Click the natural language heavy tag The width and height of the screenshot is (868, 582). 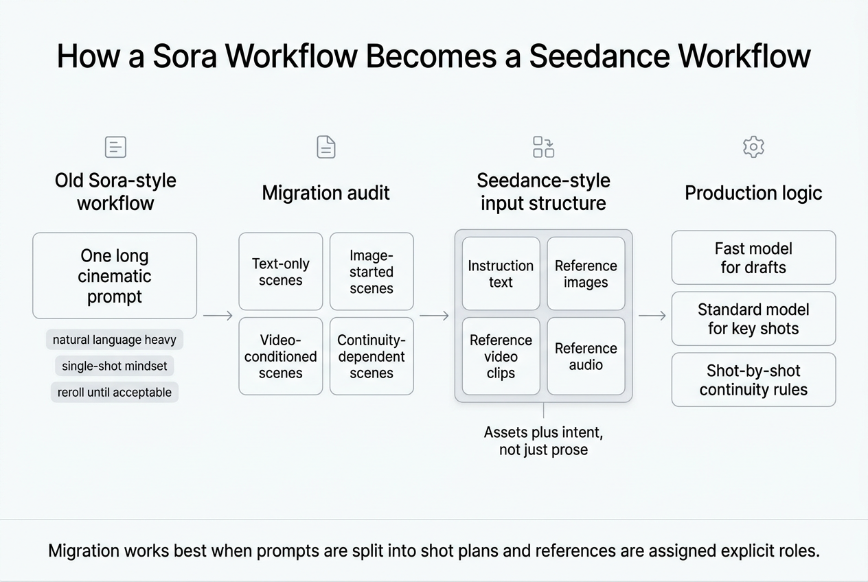[x=115, y=340]
